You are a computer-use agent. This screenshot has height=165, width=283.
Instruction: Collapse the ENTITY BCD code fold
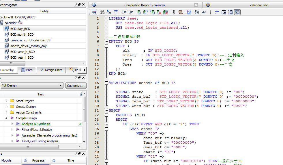106,41
